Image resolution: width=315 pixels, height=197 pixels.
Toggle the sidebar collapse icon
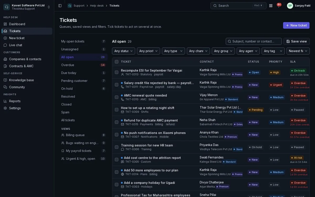pyautogui.click(x=60, y=6)
